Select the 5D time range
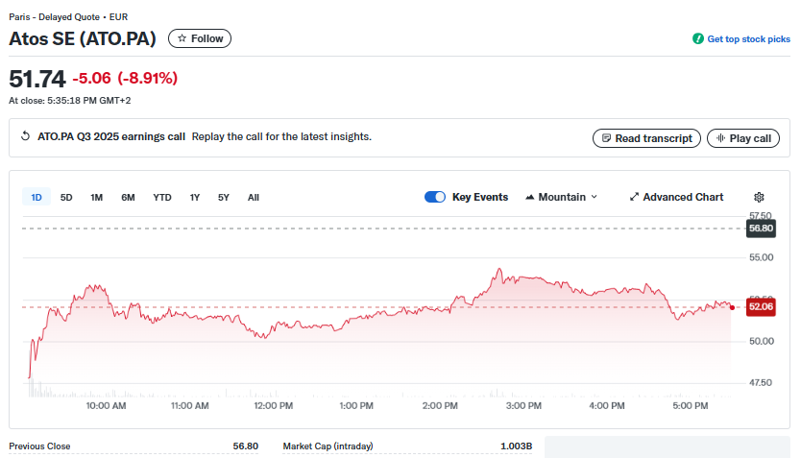 click(66, 197)
